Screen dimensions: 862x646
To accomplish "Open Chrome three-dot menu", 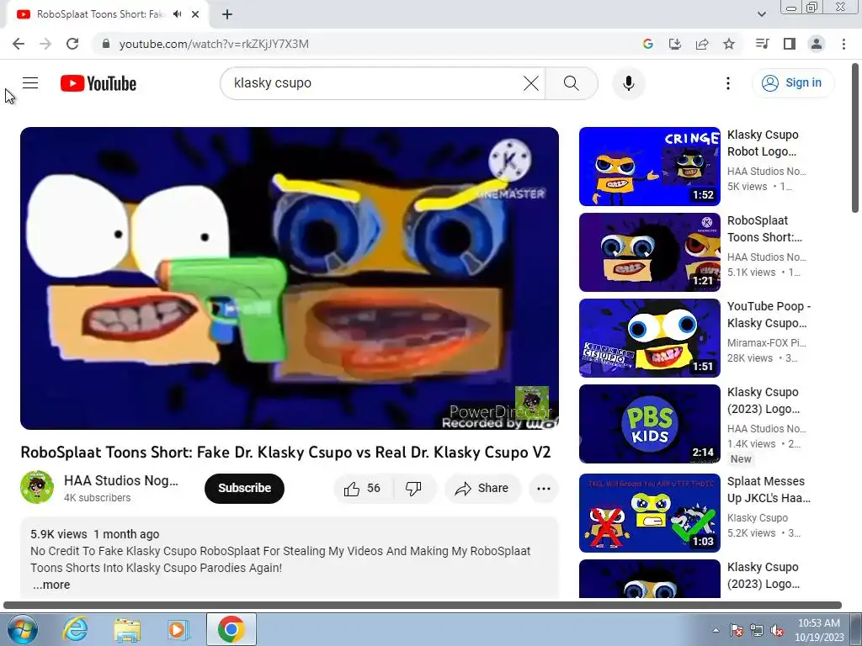I will coord(843,44).
